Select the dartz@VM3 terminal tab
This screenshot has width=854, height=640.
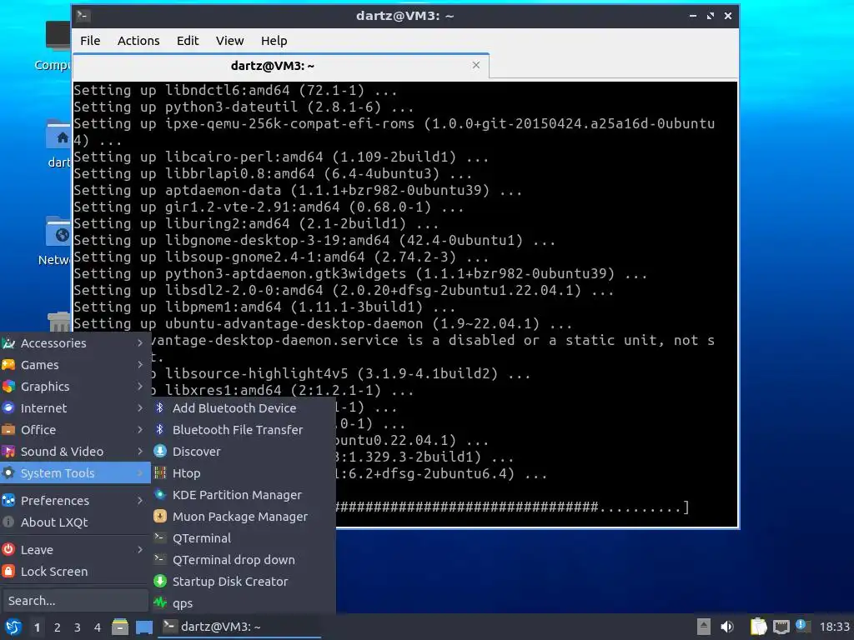[x=273, y=66]
